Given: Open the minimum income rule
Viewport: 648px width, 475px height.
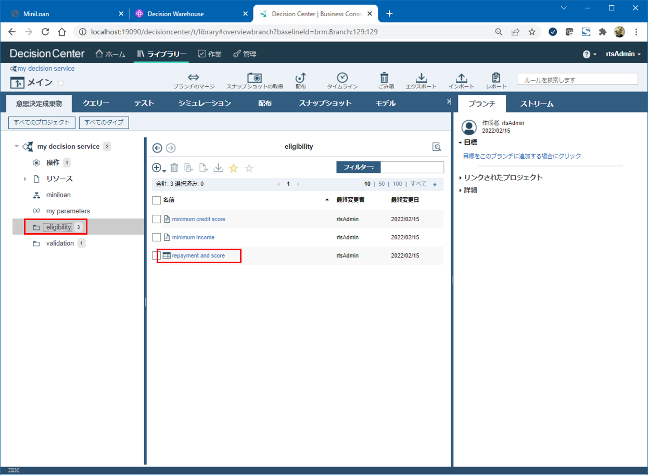Looking at the screenshot, I should click(193, 237).
